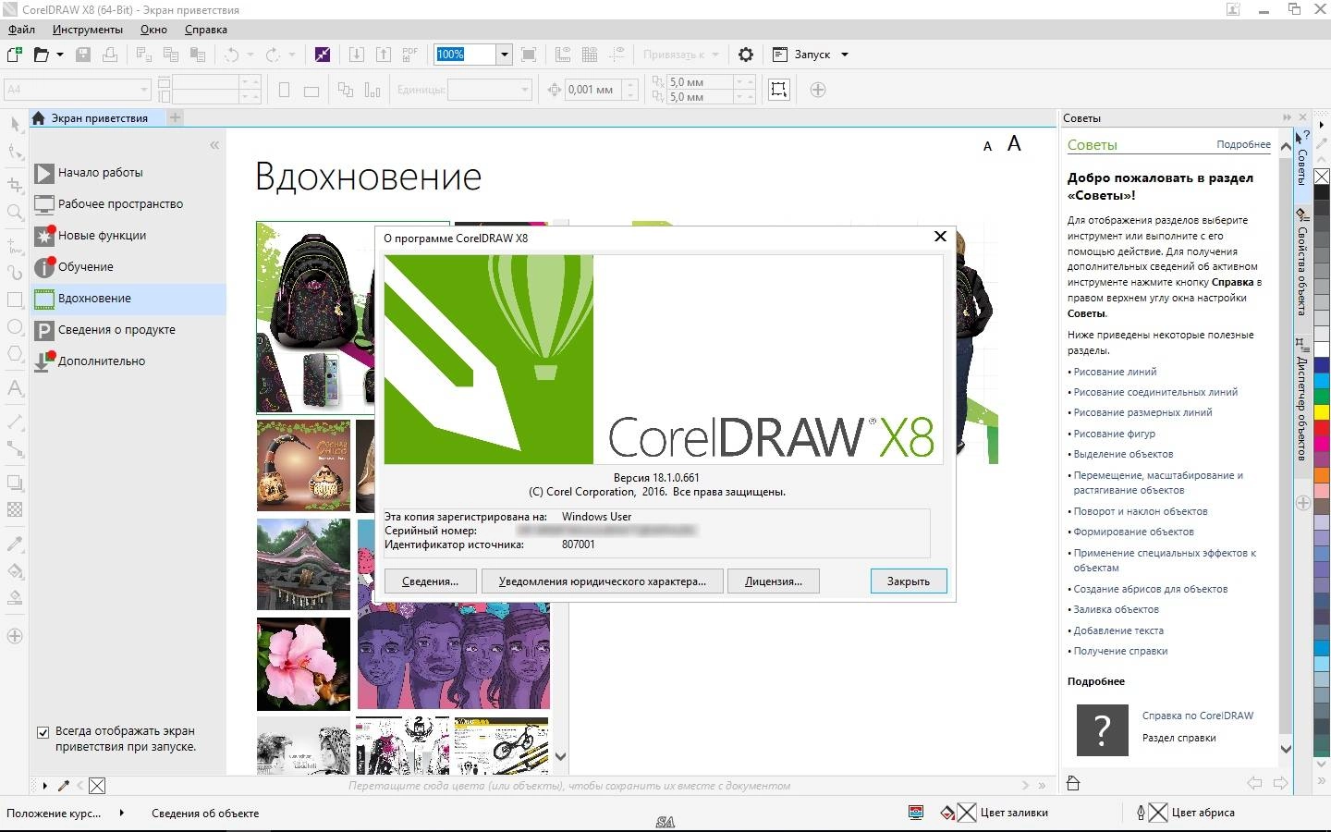The height and width of the screenshot is (832, 1331).
Task: Click the larger A text size button
Action: [1014, 143]
